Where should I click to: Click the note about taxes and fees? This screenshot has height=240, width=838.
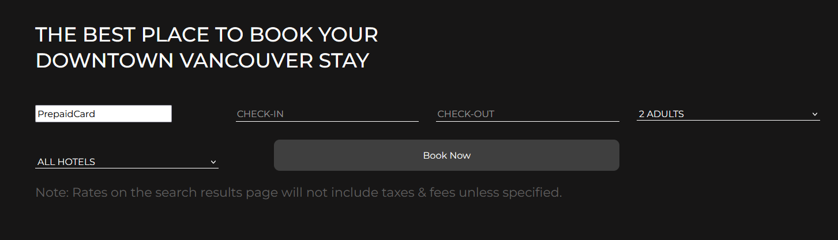[298, 192]
